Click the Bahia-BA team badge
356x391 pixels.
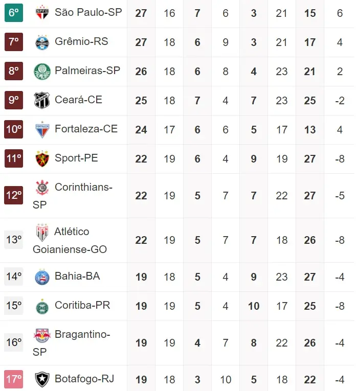coord(41,277)
